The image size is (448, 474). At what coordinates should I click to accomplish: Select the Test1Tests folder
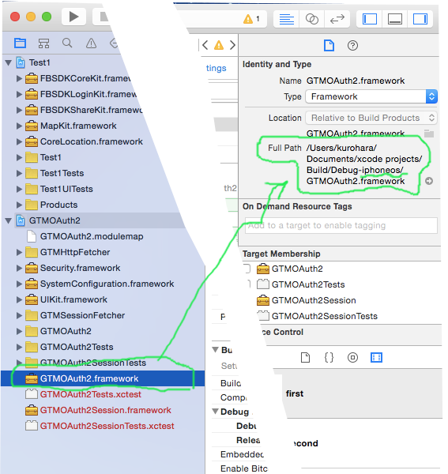[62, 173]
